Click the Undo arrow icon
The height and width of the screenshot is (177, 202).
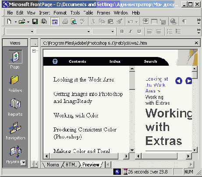131,22
